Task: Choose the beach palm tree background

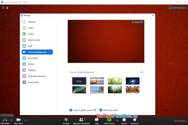Action: point(97,90)
